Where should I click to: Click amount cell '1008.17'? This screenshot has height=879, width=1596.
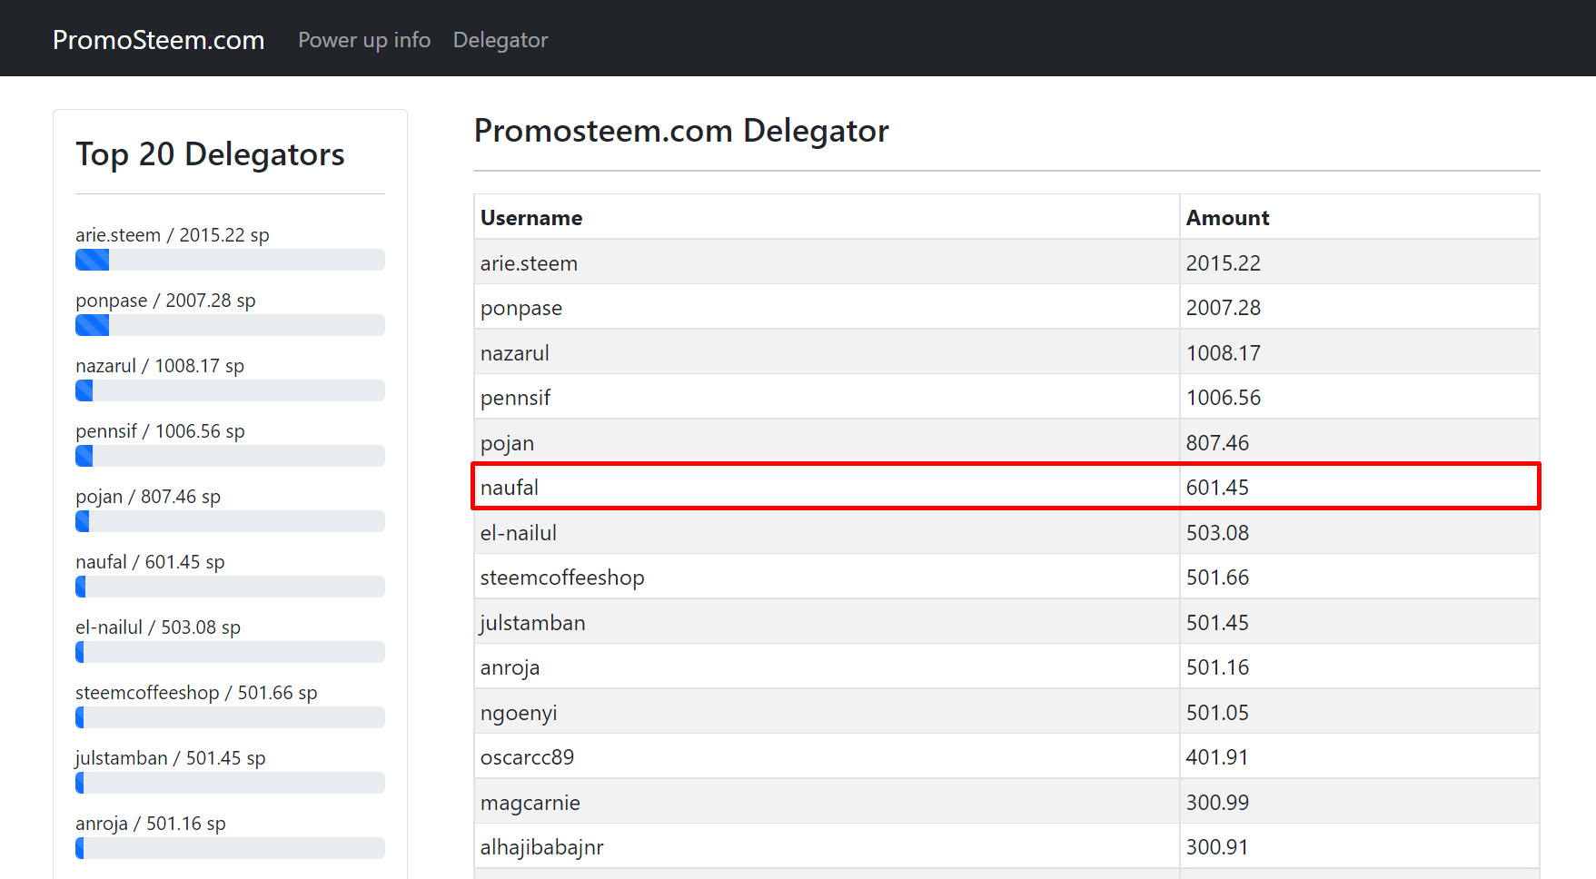coord(1359,352)
